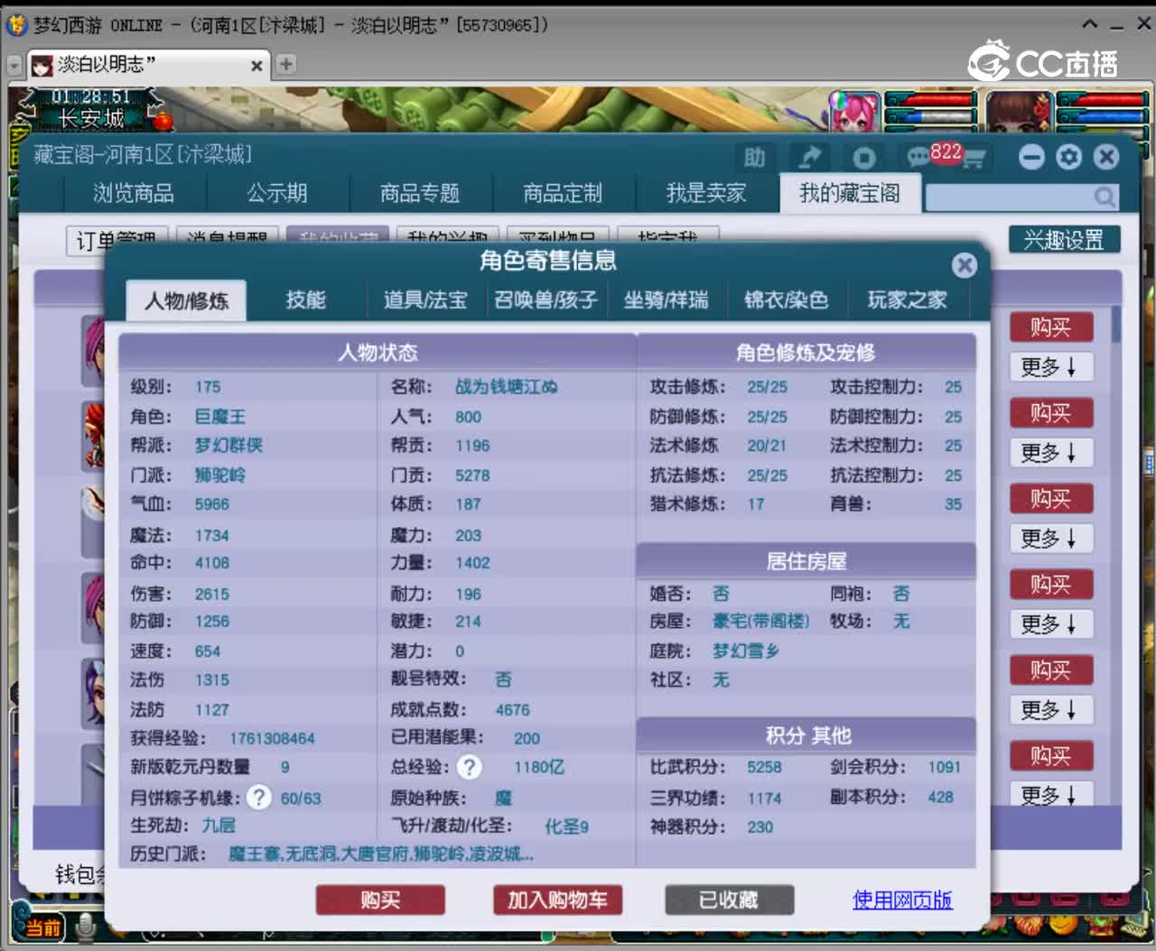Click the 订单管理 sub-tab behind dialog

pos(117,240)
